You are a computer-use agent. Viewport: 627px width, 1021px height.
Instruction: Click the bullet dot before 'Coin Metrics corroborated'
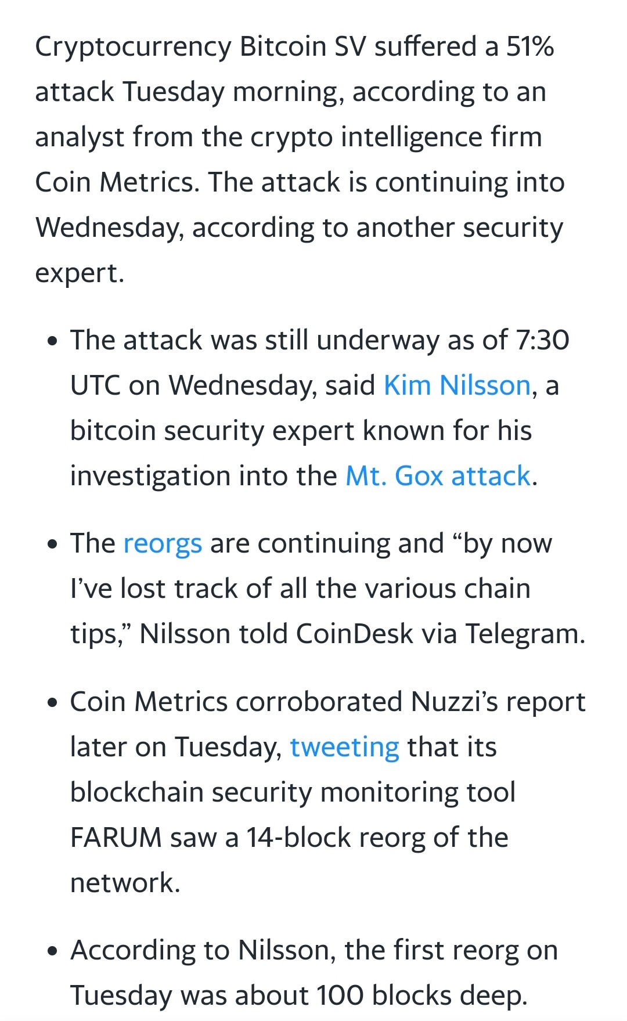[53, 703]
